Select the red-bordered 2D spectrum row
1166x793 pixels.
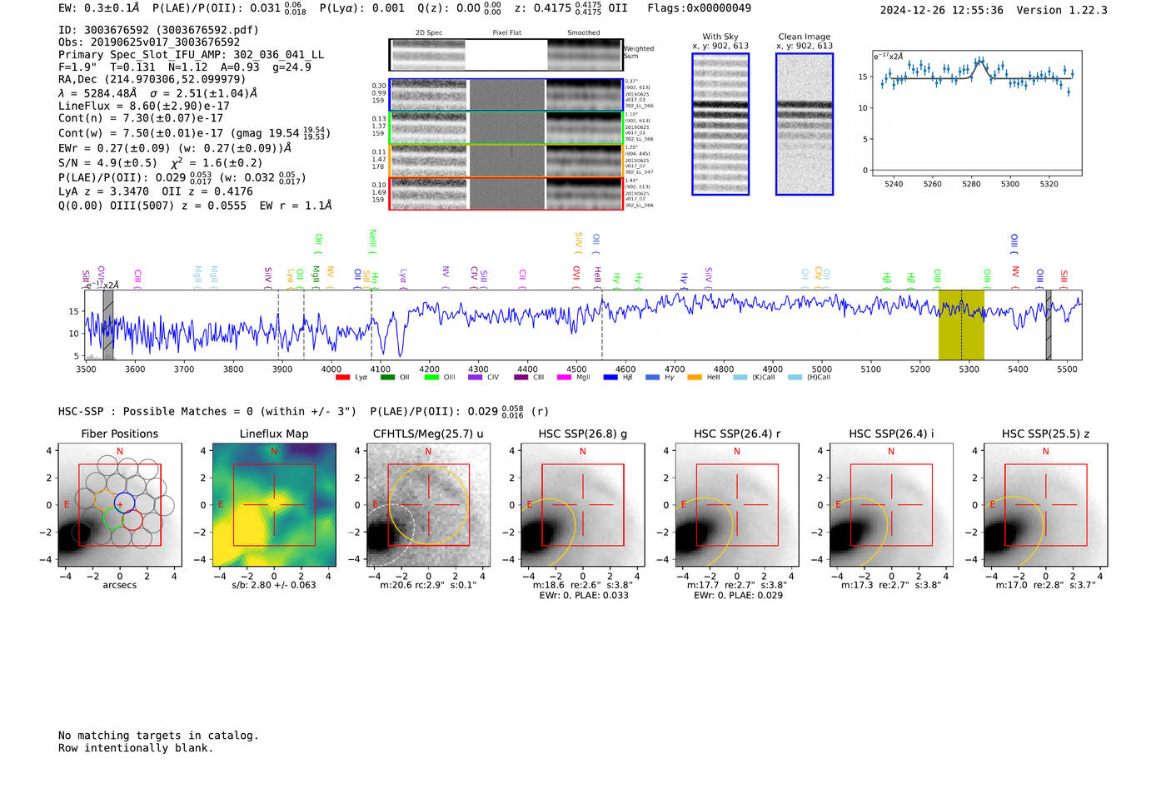506,194
